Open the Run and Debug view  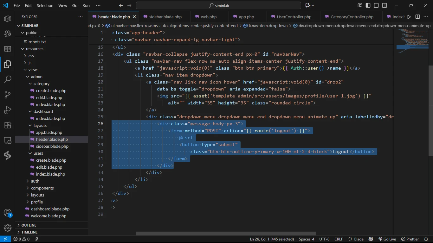coord(8,110)
